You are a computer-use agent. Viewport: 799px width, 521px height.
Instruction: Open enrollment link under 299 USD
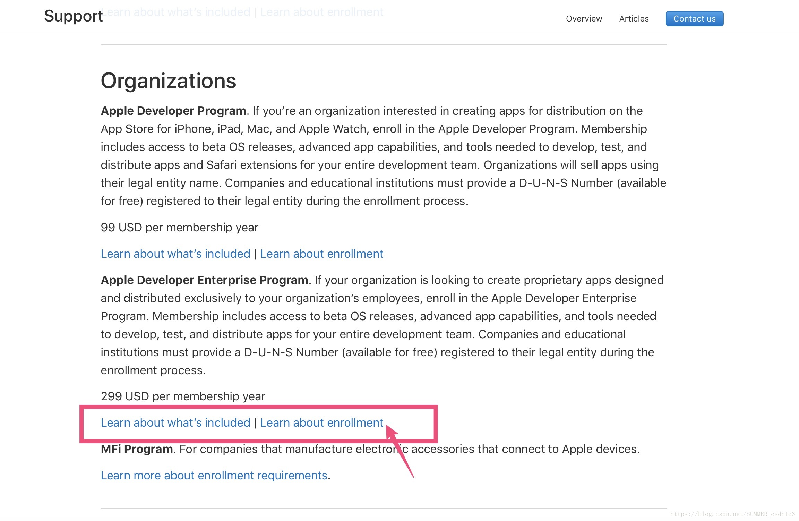click(322, 423)
